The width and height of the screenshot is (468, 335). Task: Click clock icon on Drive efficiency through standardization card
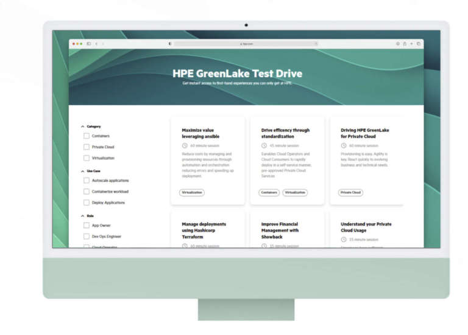click(x=264, y=146)
